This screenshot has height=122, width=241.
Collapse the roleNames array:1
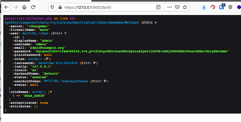pyautogui.click(x=51, y=92)
